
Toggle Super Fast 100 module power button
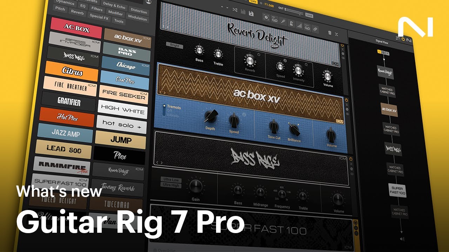(356, 223)
